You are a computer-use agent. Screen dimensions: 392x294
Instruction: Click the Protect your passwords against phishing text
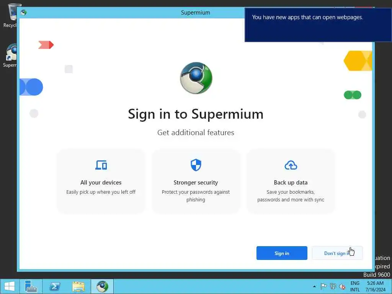click(196, 196)
